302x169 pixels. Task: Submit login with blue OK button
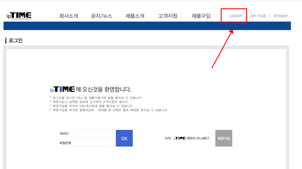coord(124,138)
